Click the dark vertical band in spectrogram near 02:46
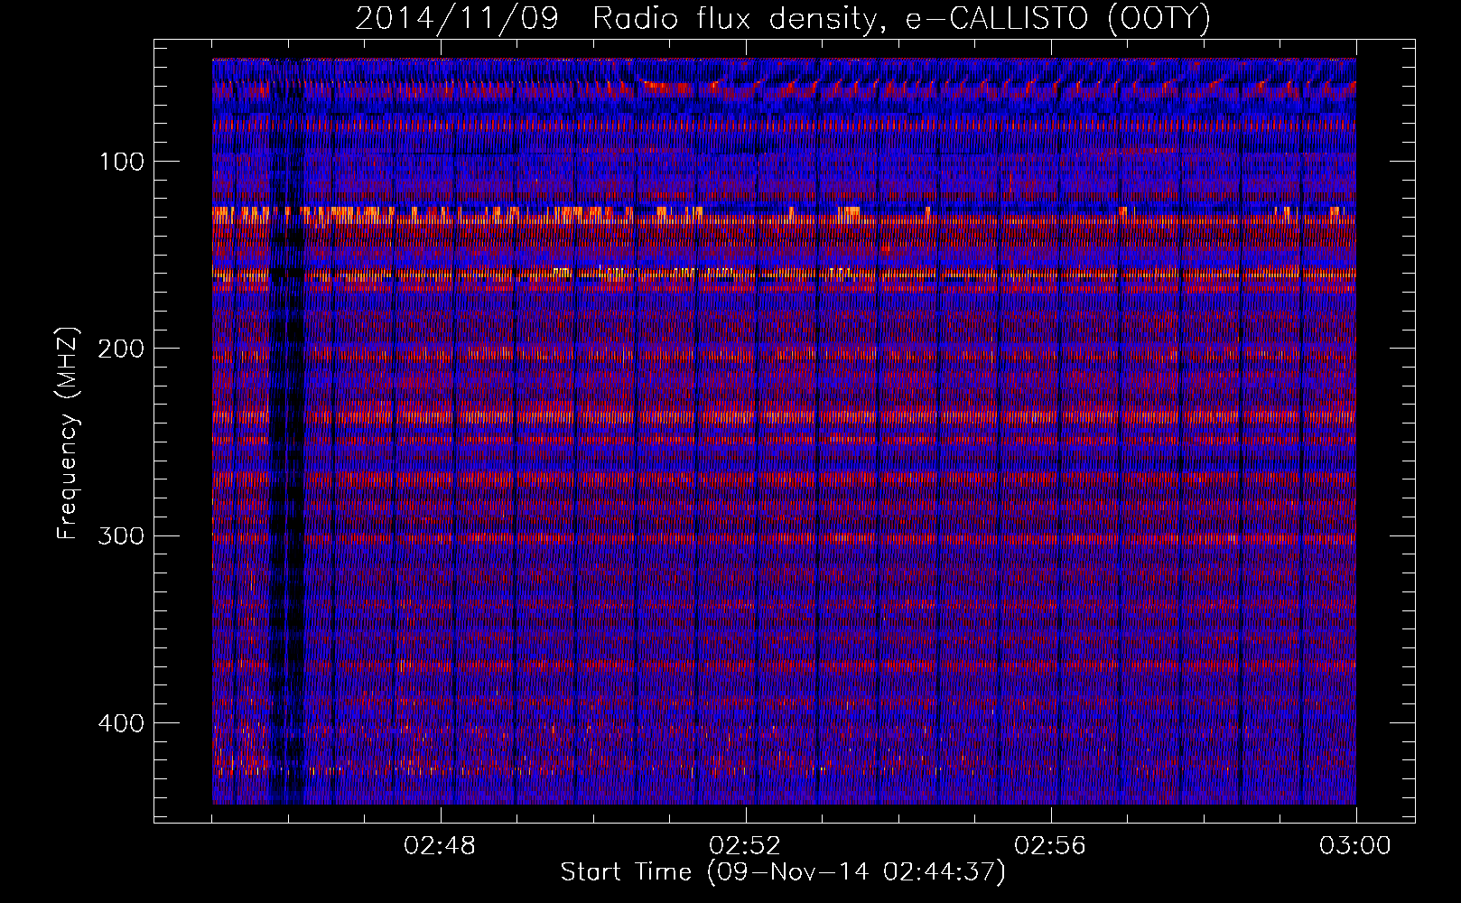This screenshot has height=903, width=1461. pos(287,432)
